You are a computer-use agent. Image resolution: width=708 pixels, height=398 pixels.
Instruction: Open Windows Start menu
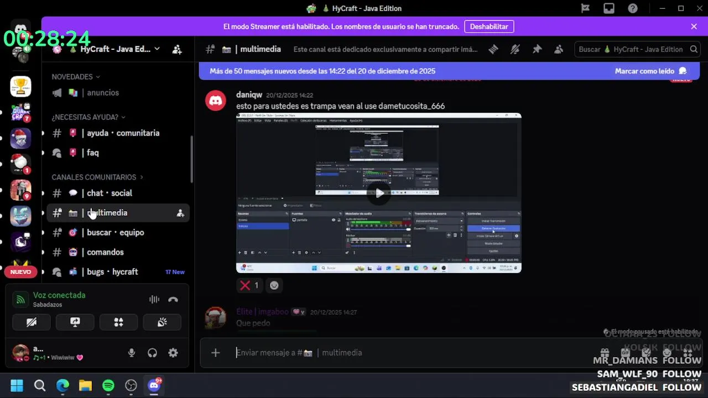pyautogui.click(x=17, y=385)
